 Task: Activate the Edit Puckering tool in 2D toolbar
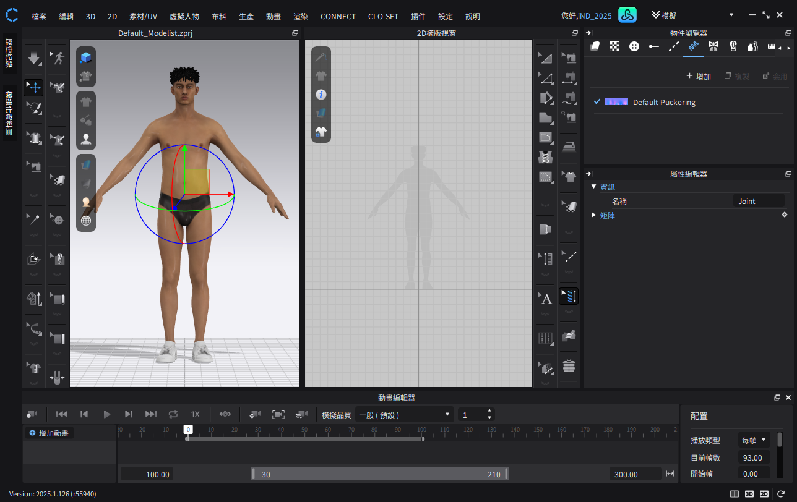click(x=569, y=296)
